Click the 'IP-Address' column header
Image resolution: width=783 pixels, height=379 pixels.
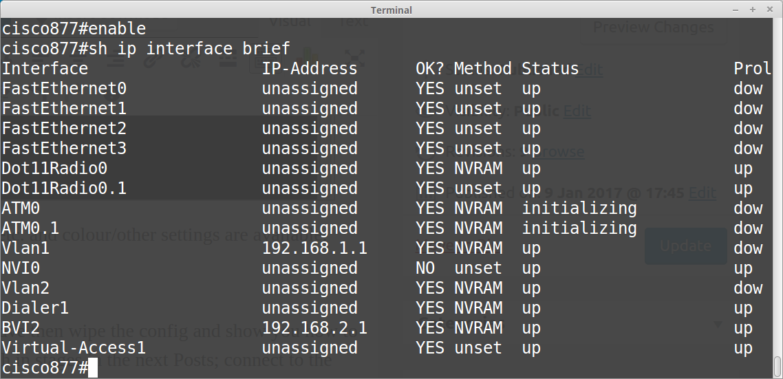tap(310, 69)
